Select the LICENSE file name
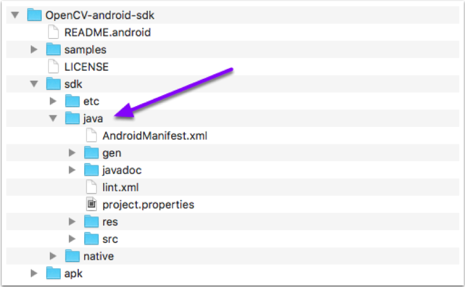The height and width of the screenshot is (287, 465). (x=86, y=67)
